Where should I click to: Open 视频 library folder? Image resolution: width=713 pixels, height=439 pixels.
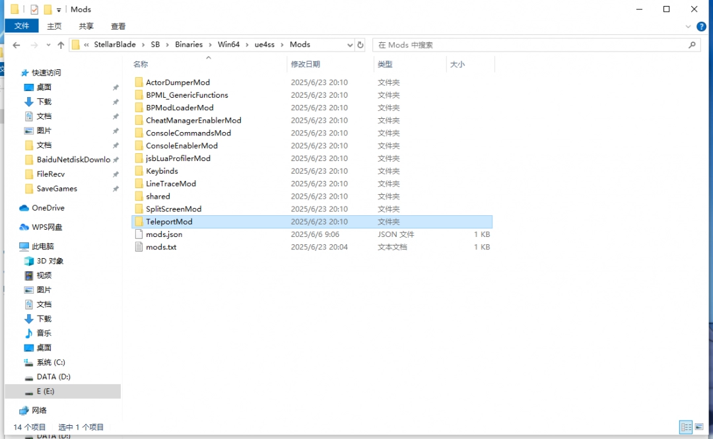click(44, 276)
